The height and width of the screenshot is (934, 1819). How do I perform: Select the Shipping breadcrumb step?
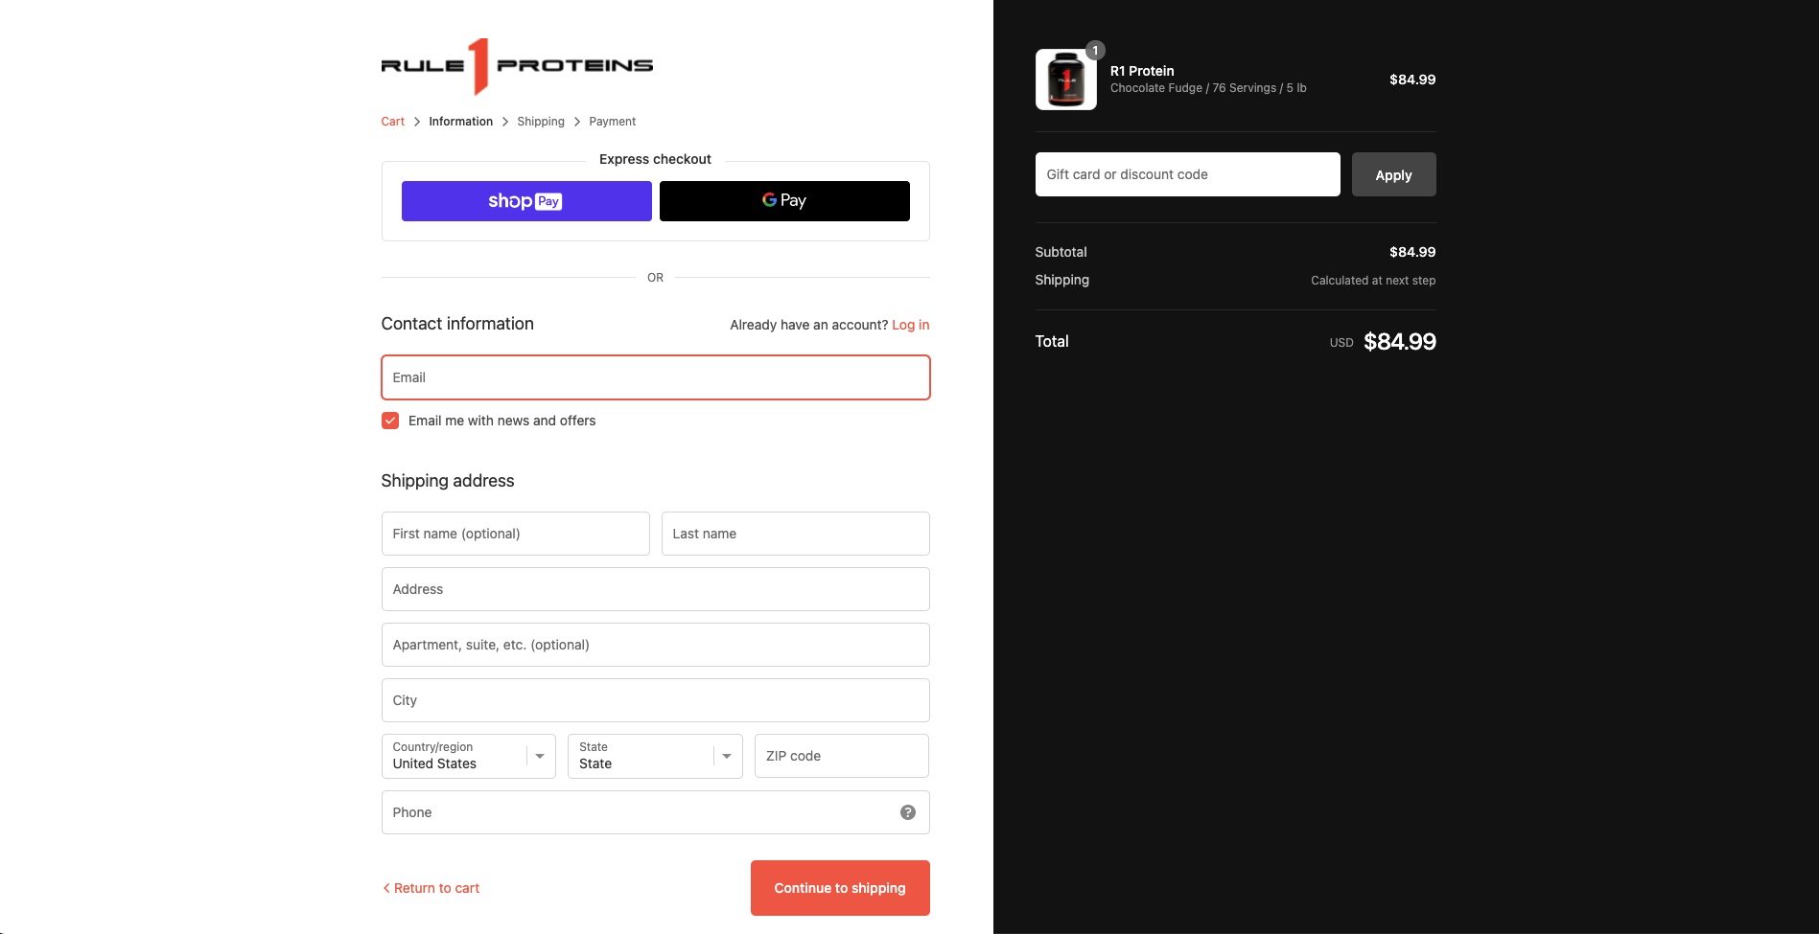point(541,122)
